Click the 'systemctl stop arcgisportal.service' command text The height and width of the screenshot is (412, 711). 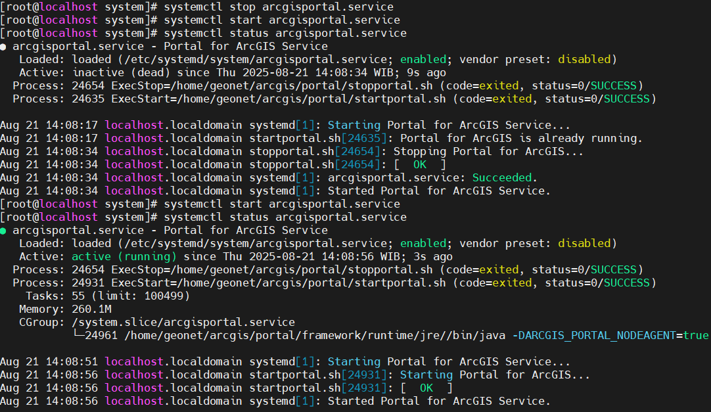(279, 7)
